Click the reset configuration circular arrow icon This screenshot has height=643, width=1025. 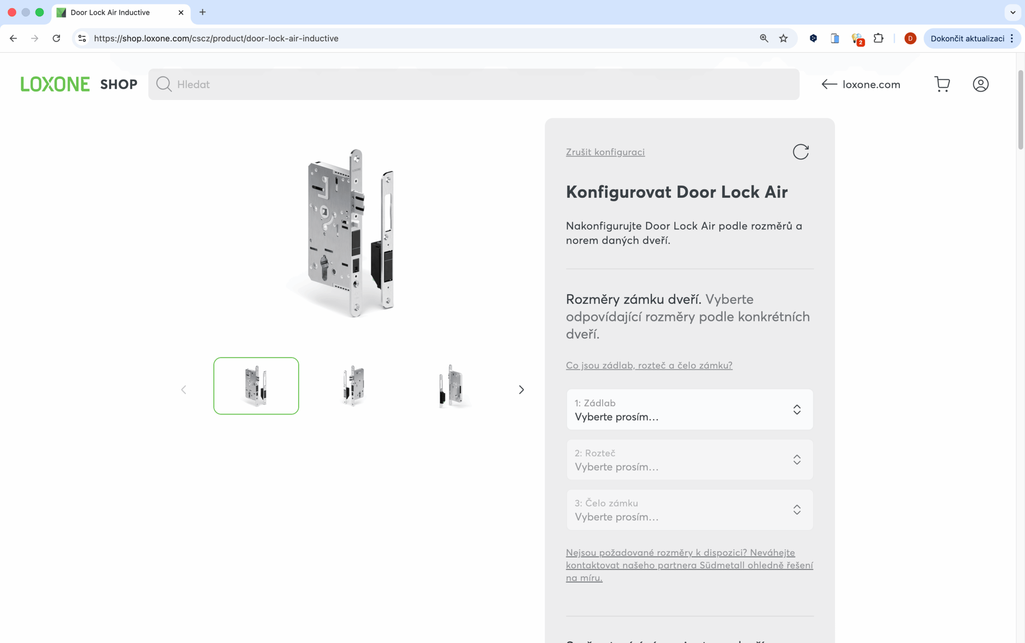(800, 152)
